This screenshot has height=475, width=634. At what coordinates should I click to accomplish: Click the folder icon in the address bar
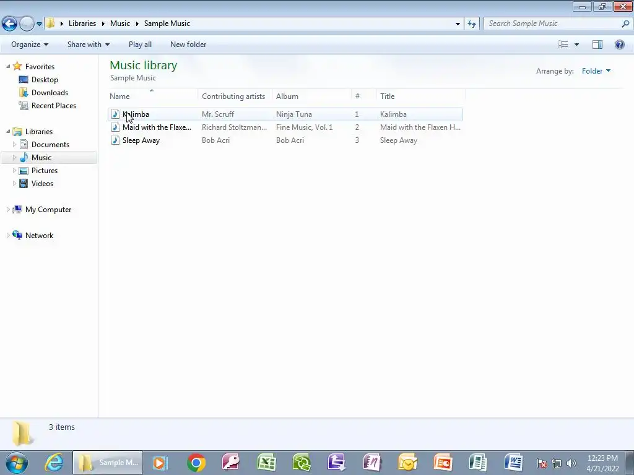click(51, 24)
